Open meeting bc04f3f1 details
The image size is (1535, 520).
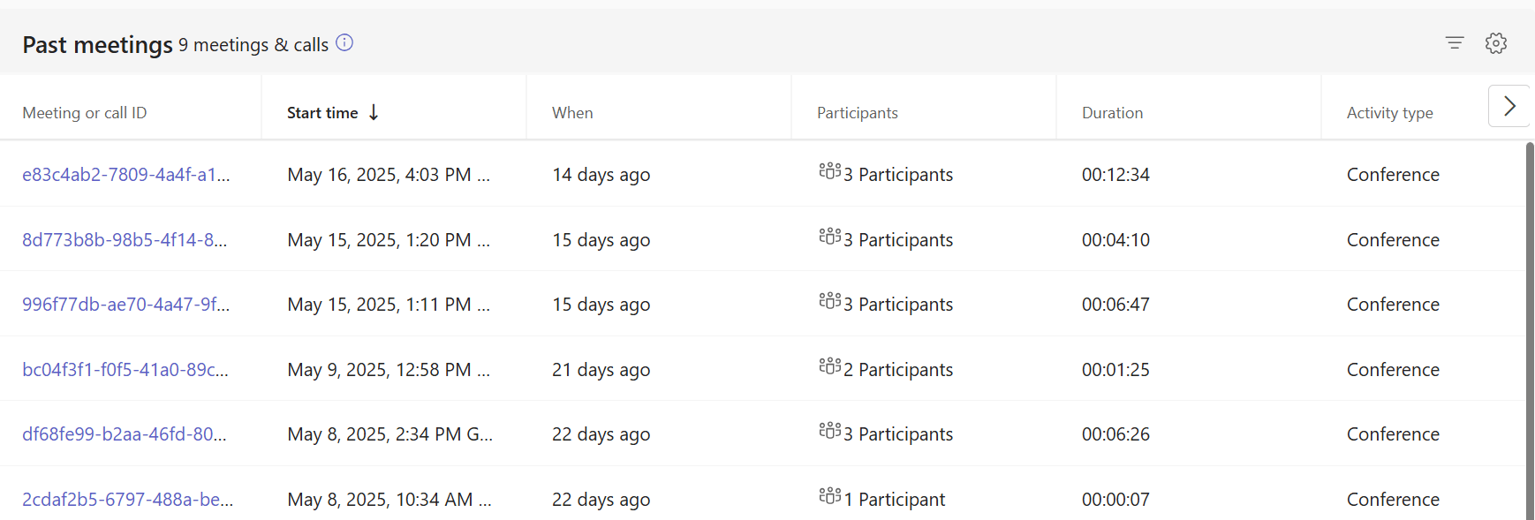click(126, 369)
